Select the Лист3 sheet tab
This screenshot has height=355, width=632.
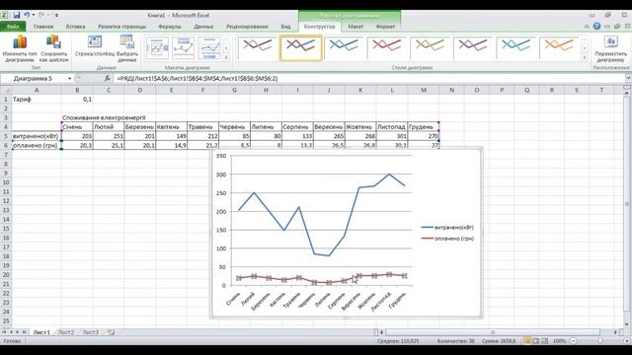91,332
